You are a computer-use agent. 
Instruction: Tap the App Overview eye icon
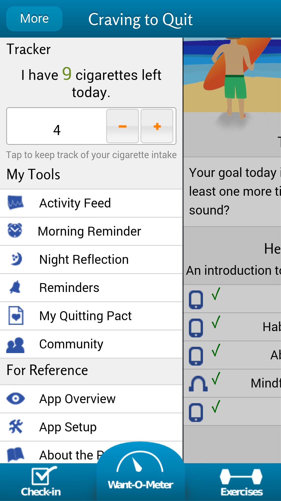click(x=15, y=399)
